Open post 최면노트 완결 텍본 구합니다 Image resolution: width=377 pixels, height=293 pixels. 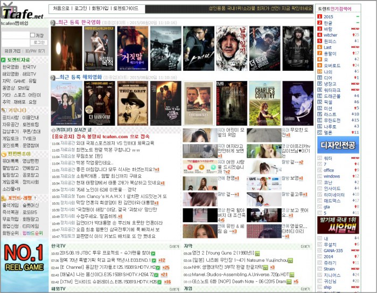point(108,150)
